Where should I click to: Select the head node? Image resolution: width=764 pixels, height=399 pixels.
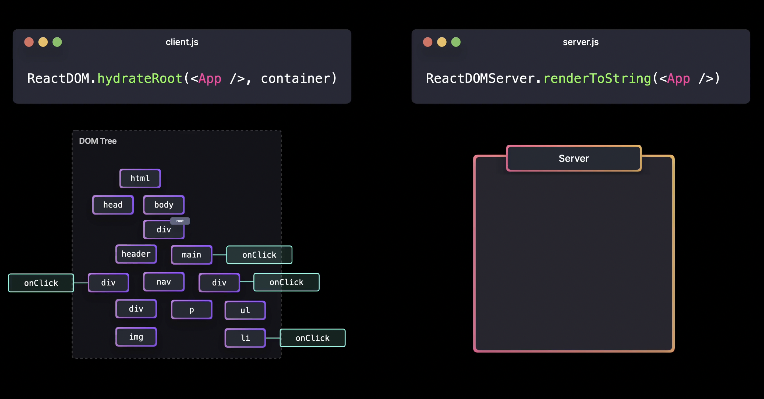coord(113,205)
